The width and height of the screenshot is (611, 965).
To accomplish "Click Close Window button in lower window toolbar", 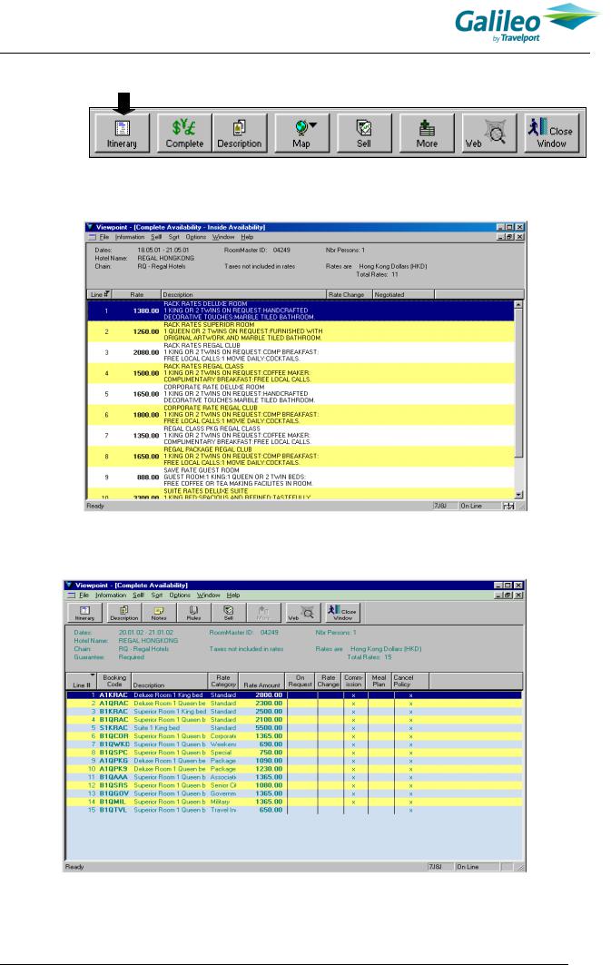I will pos(343,613).
